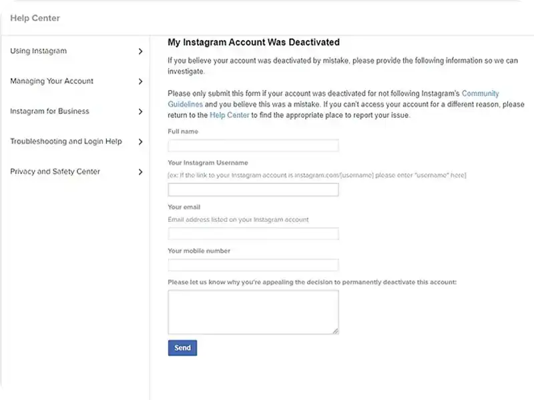Expand the Using Instagram chevron

point(140,51)
